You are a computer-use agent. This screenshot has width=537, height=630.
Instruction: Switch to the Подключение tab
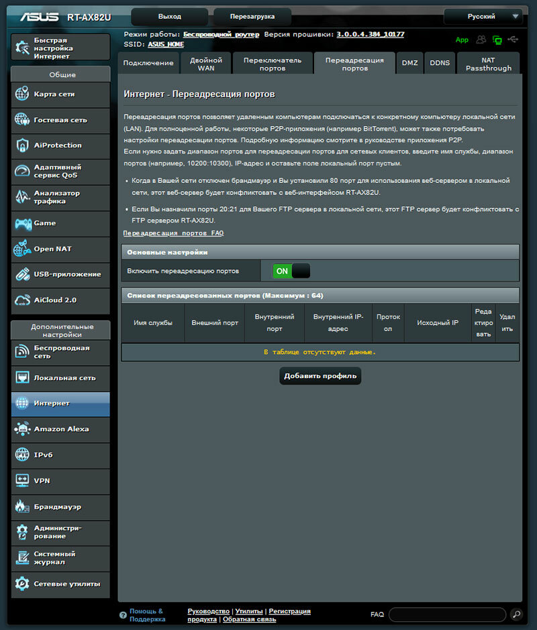pyautogui.click(x=148, y=63)
